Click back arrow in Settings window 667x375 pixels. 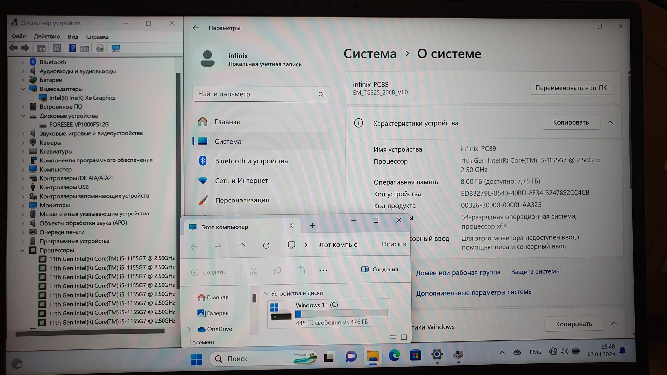point(196,28)
